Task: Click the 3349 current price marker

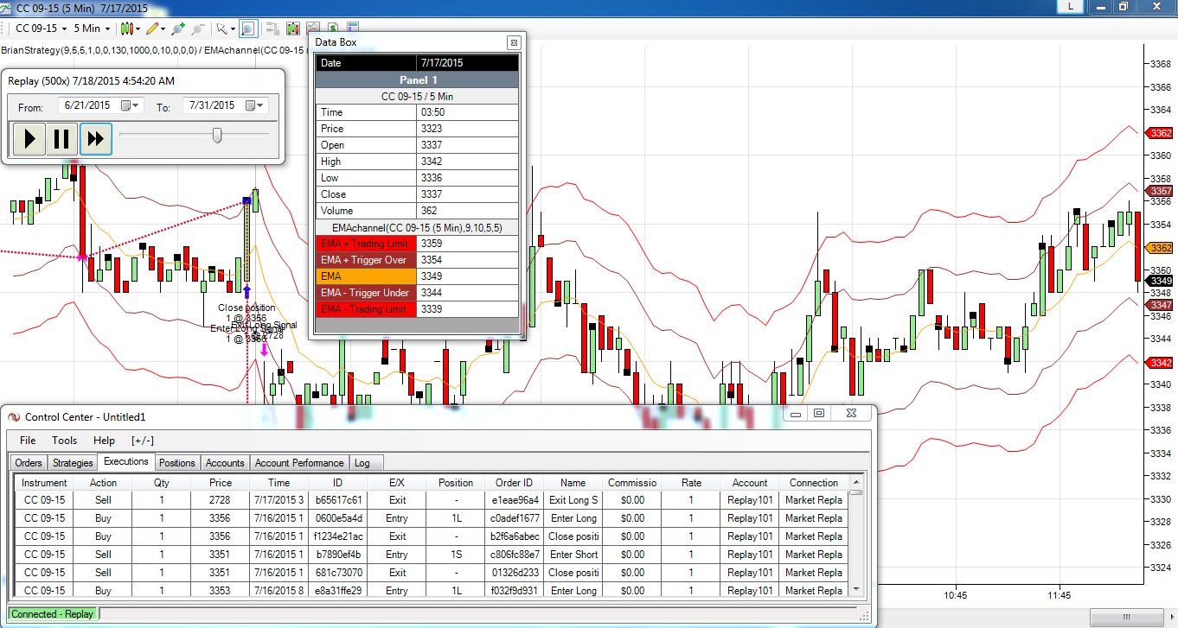Action: pos(1160,281)
